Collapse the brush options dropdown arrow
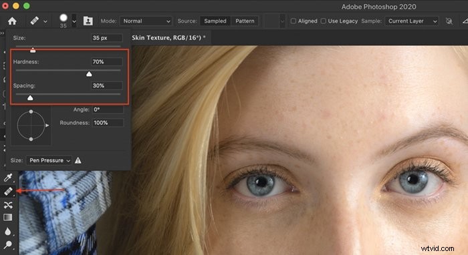This screenshot has height=255, width=468. (74, 21)
